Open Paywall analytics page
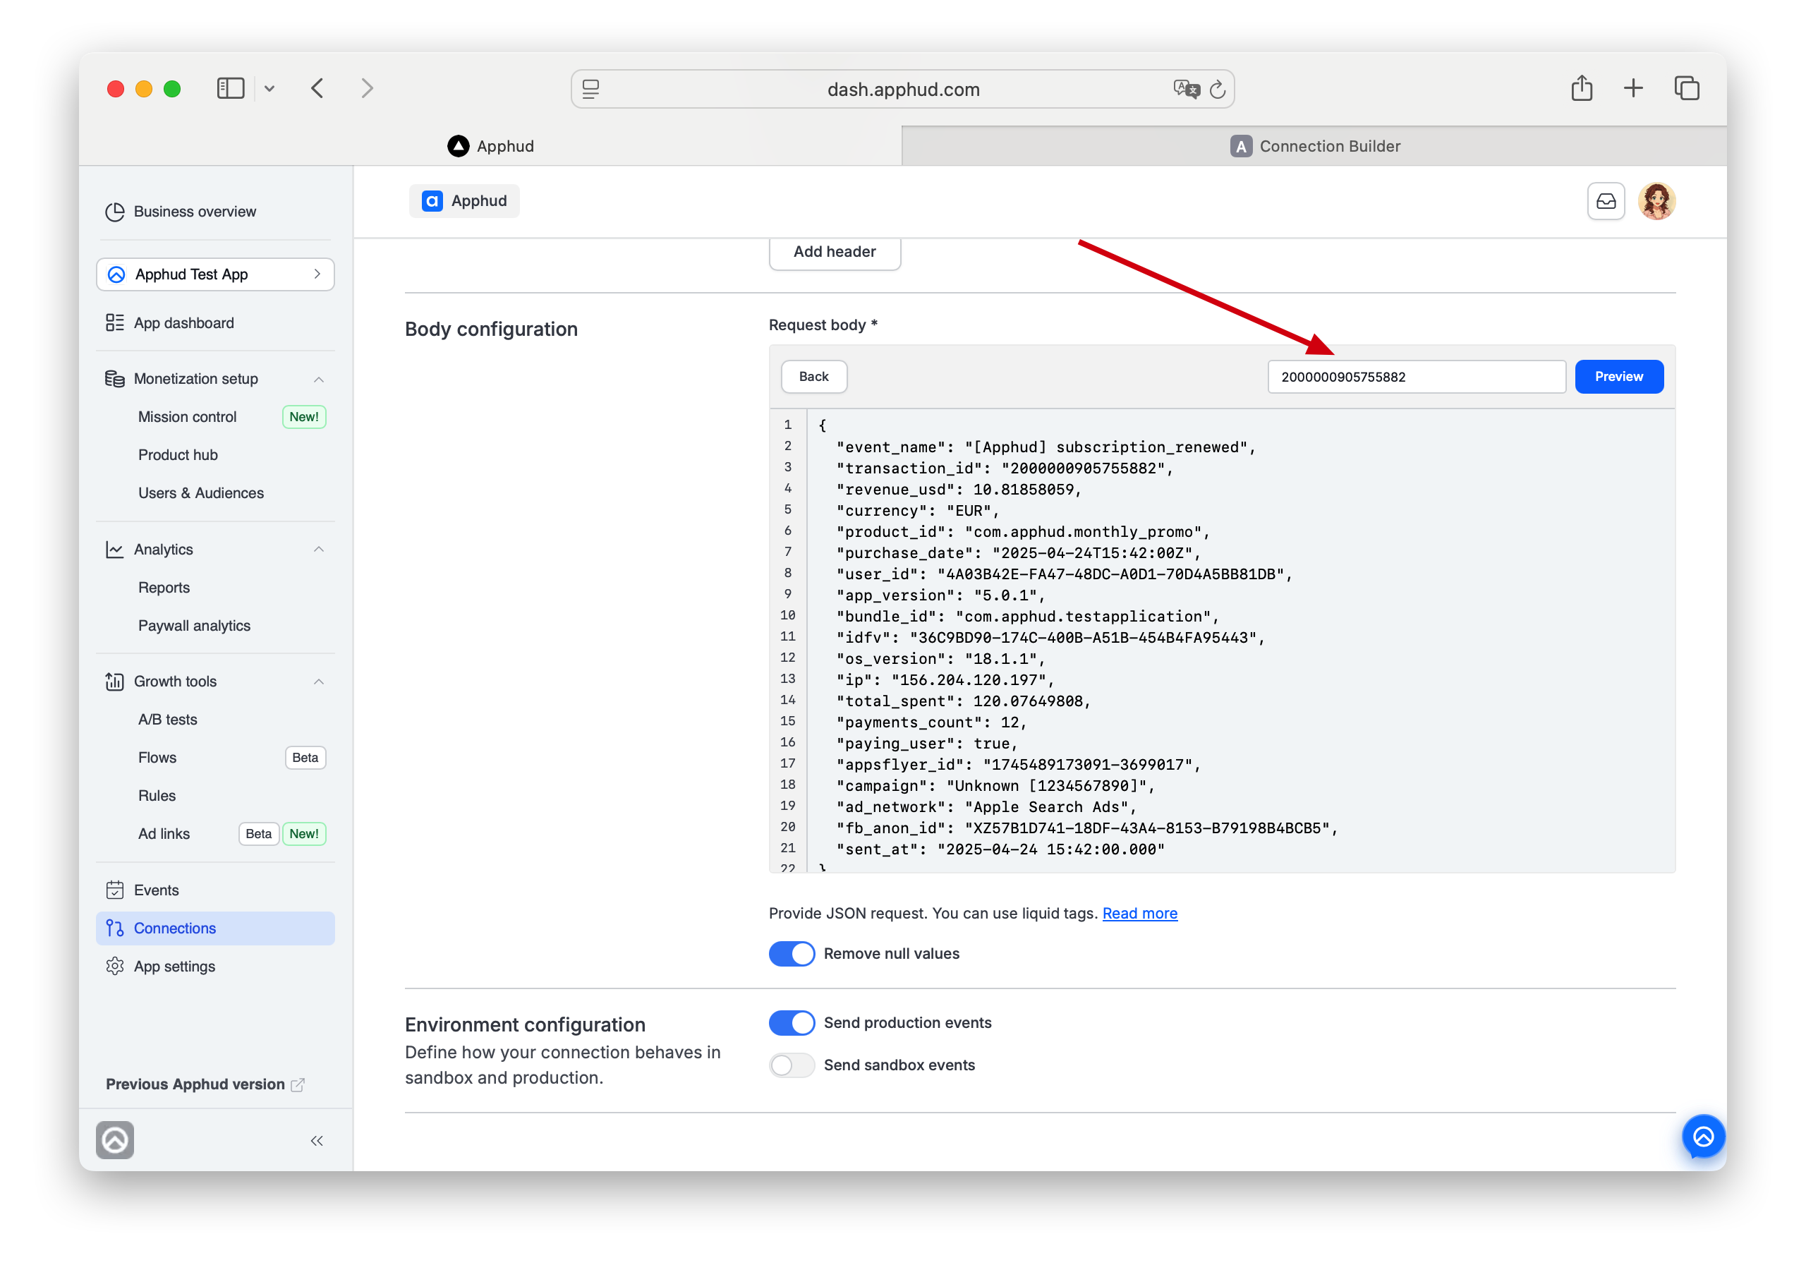The image size is (1806, 1277). click(194, 626)
